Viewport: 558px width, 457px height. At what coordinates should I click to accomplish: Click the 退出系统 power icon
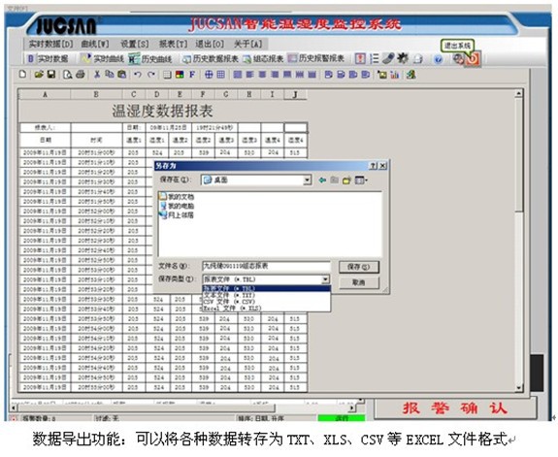tap(473, 59)
